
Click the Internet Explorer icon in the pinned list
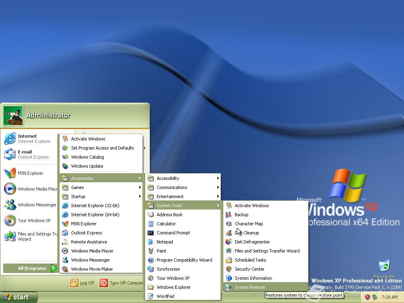pyautogui.click(x=10, y=138)
